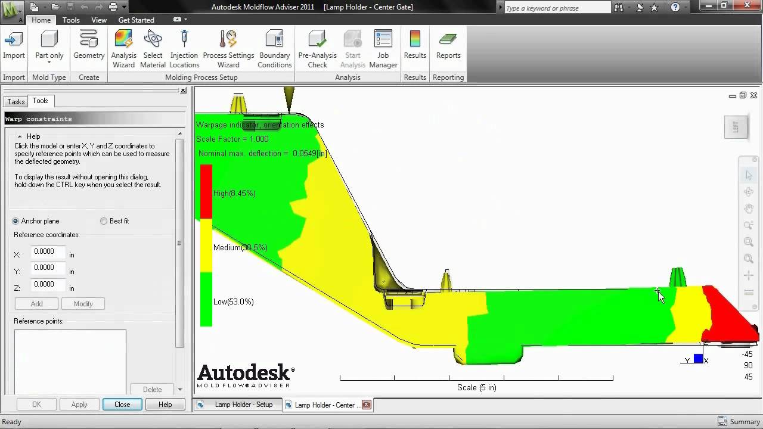Open the Lamp Holder - Setup document tab

point(237,405)
